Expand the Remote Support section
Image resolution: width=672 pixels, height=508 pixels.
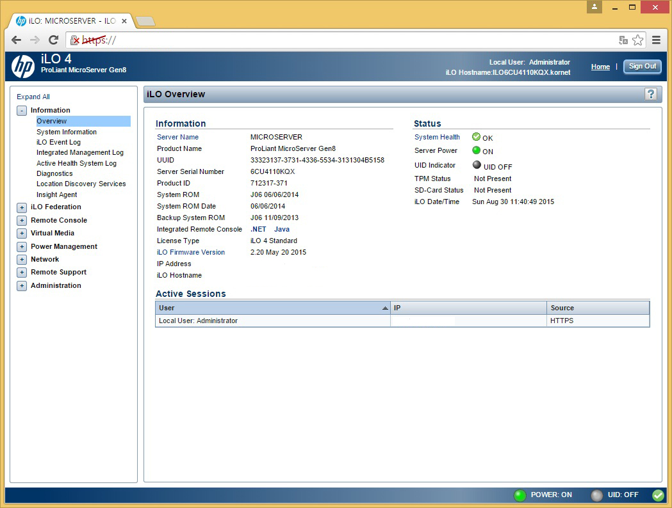(x=22, y=273)
